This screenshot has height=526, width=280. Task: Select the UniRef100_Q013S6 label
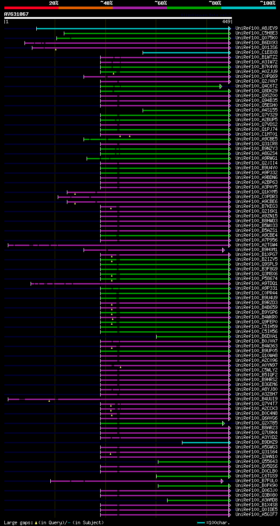click(256, 48)
